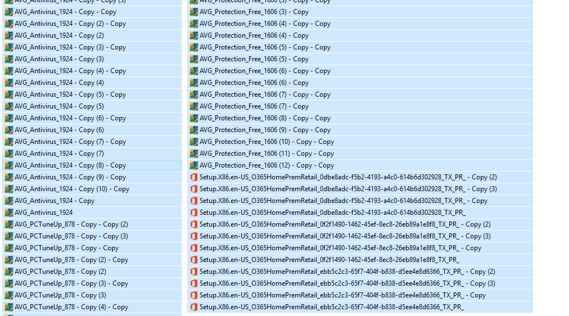Select Setup.X86 0f2f1490 TX_PR_ - Copy (2) file name
Image resolution: width=569 pixels, height=316 pixels.
click(345, 224)
